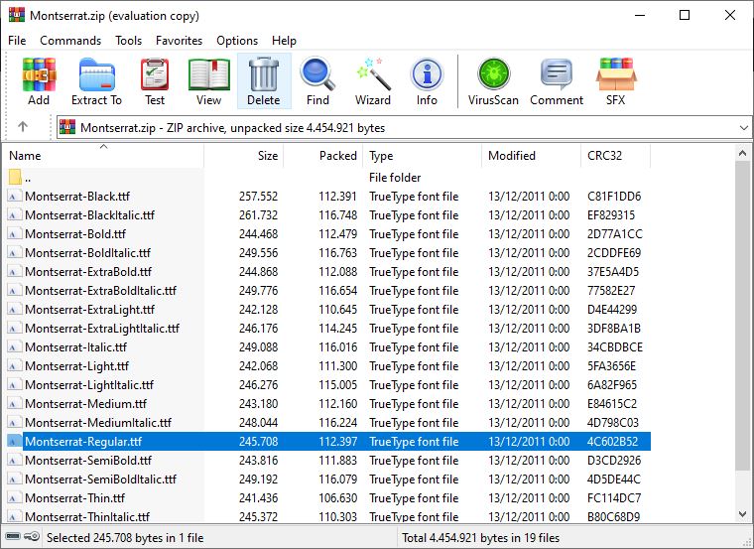Click the parent folder '..' icon

point(15,177)
